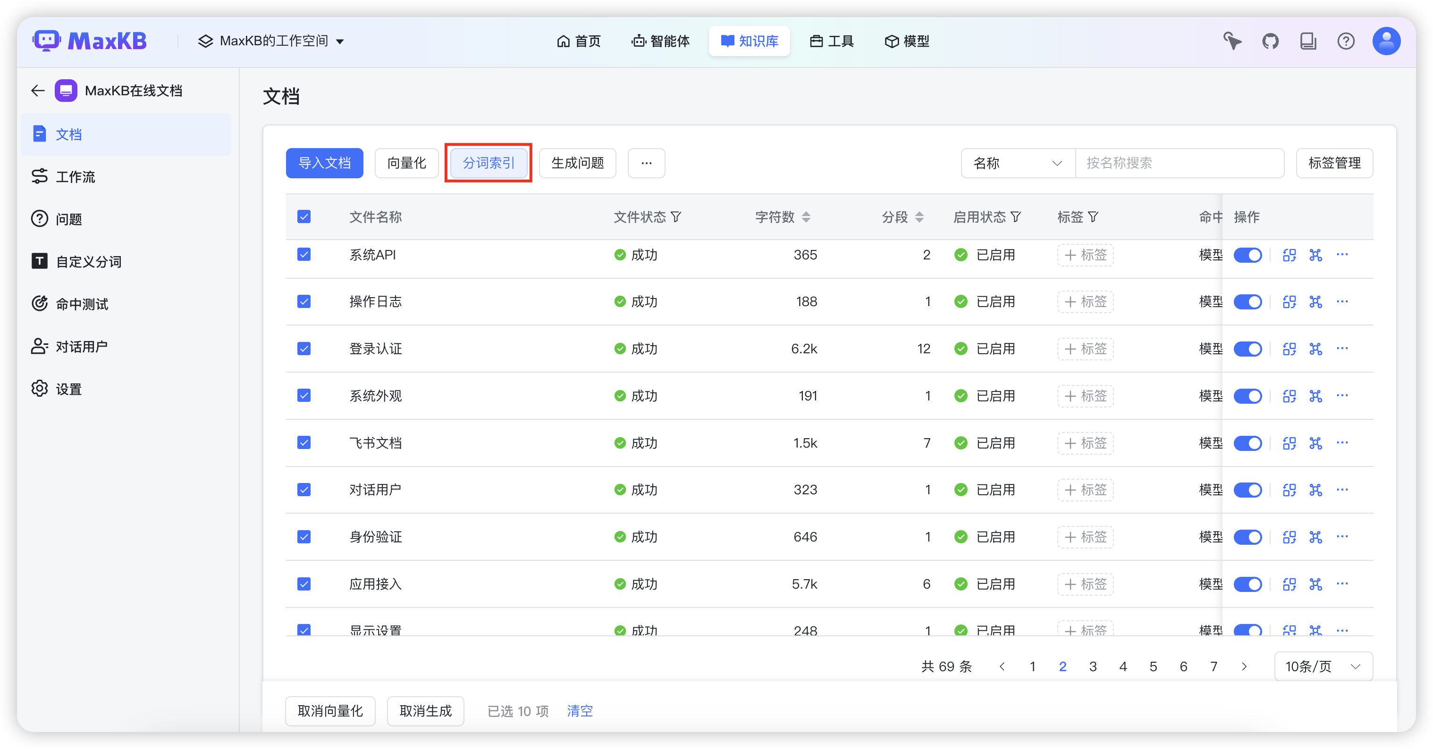Click the 导入文档 button

[324, 164]
